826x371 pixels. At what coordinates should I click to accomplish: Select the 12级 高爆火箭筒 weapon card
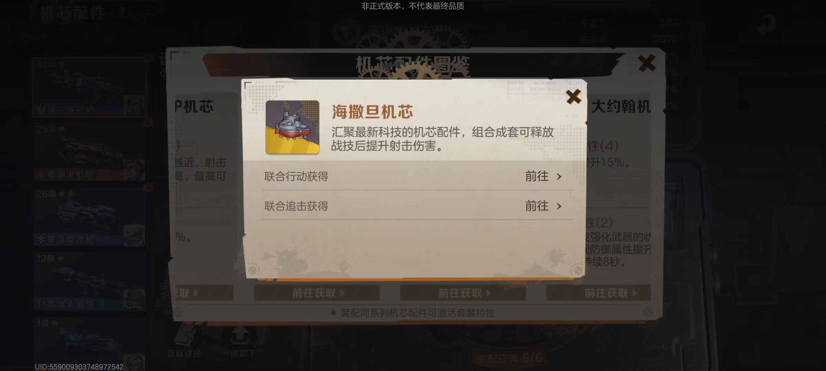click(x=89, y=281)
